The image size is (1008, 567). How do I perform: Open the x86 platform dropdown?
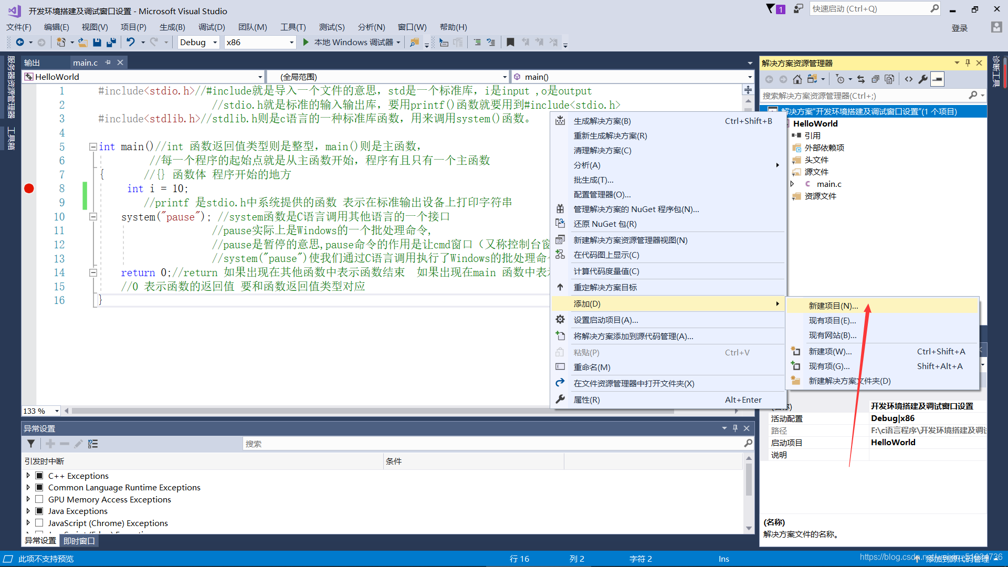(260, 43)
